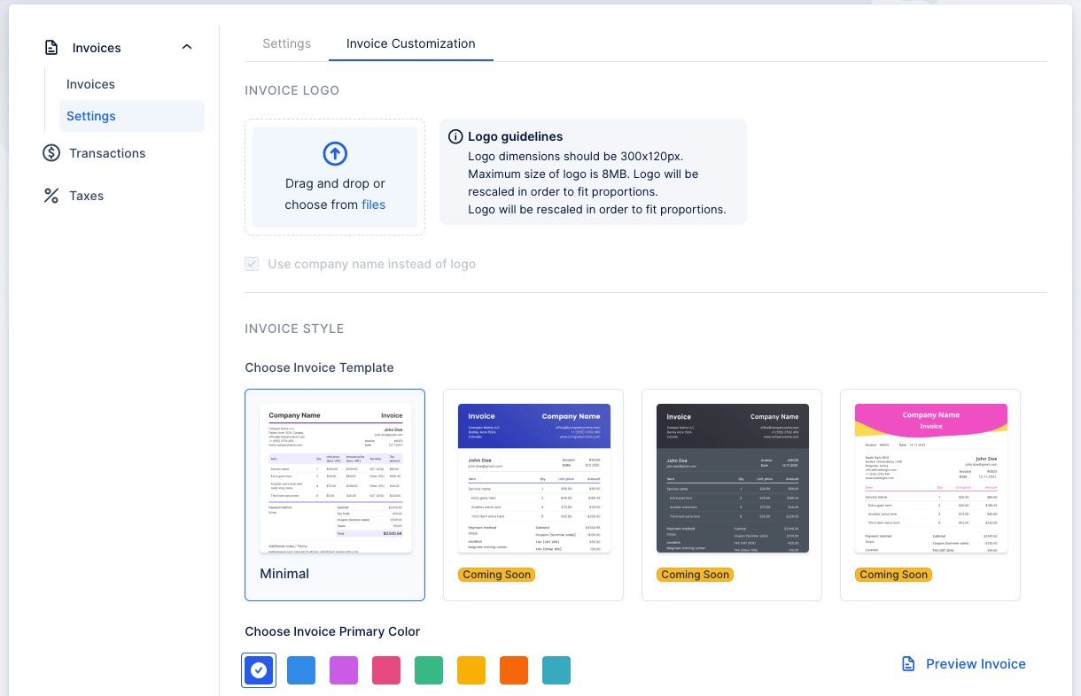Click the document icon beside Preview Invoice
The image size is (1081, 696).
point(906,663)
